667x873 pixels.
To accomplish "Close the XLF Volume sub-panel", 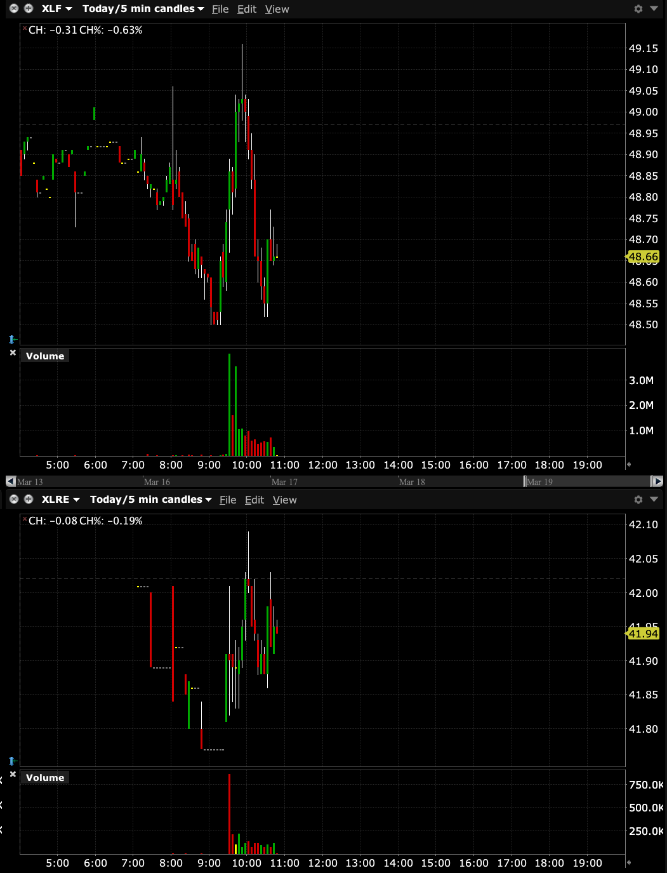I will [13, 352].
